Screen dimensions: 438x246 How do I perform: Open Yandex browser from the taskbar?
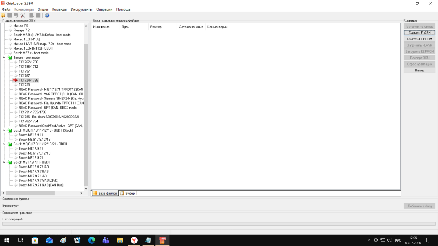[x=134, y=241]
